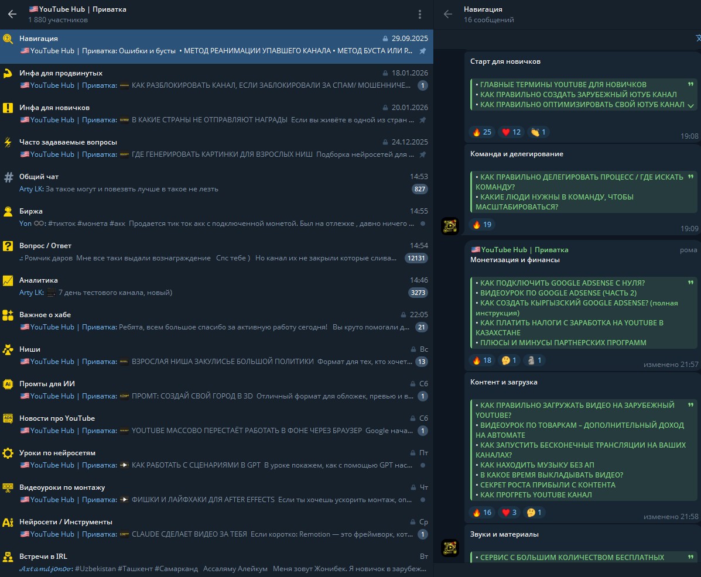Toggle the fire reaction with 25 votes
This screenshot has height=577, width=701.
click(482, 132)
